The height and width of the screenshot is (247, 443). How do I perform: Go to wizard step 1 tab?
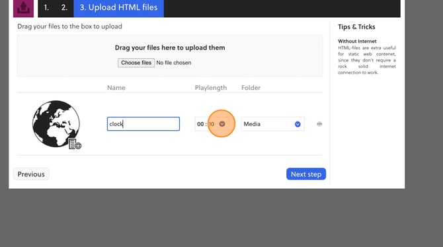[x=47, y=8]
